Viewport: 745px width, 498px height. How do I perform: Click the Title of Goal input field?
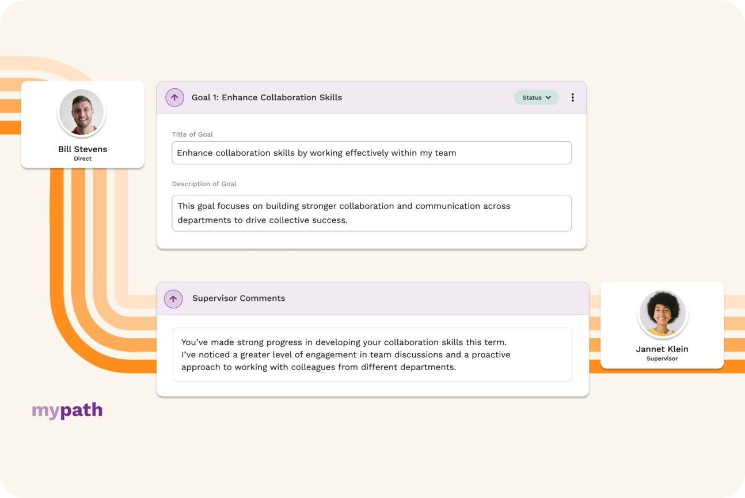point(371,153)
